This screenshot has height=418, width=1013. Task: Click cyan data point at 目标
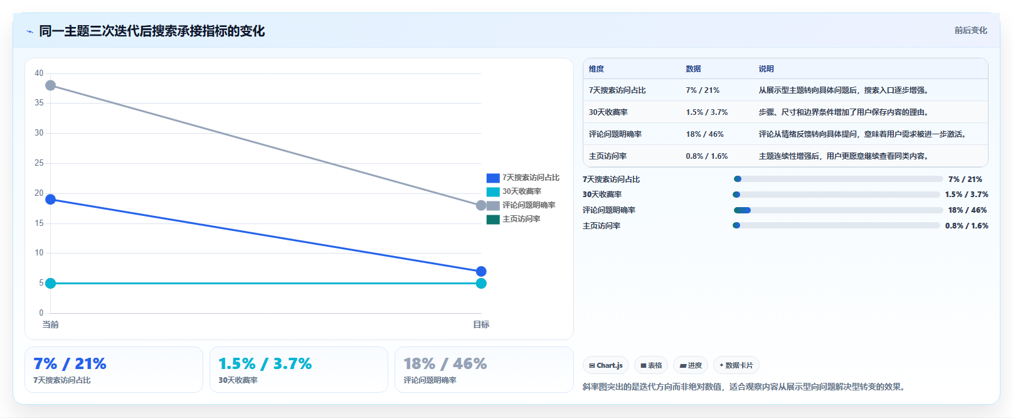point(481,283)
